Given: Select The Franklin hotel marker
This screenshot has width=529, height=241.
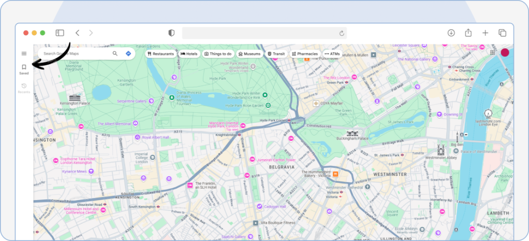Looking at the screenshot, I should tap(190, 185).
